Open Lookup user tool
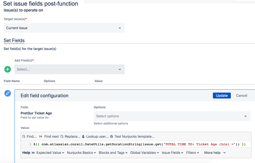255x163 pixels. (95, 137)
